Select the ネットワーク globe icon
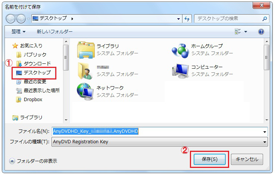The width and height of the screenshot is (275, 175). coord(85,91)
